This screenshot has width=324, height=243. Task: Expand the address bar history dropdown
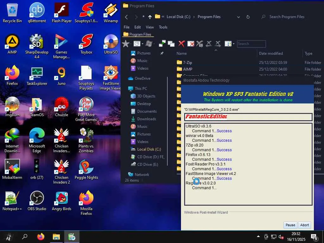239,17
